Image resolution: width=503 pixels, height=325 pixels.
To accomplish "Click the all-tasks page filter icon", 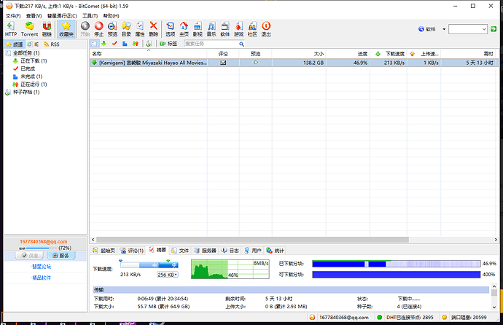I will tap(93, 44).
